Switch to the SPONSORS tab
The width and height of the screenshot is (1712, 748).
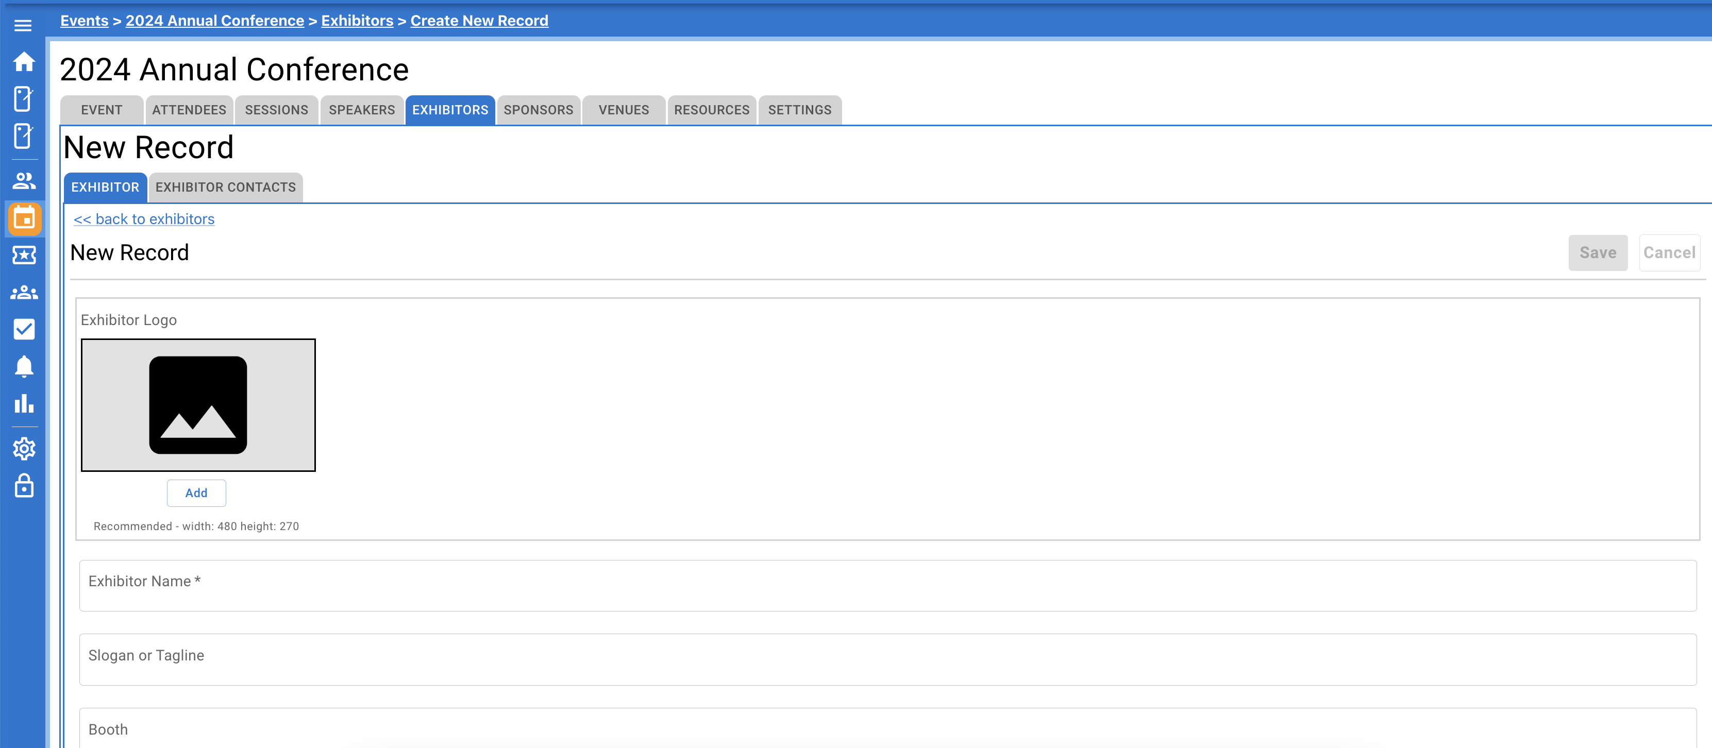[x=539, y=110]
